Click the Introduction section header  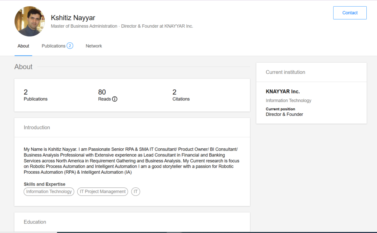click(x=37, y=127)
